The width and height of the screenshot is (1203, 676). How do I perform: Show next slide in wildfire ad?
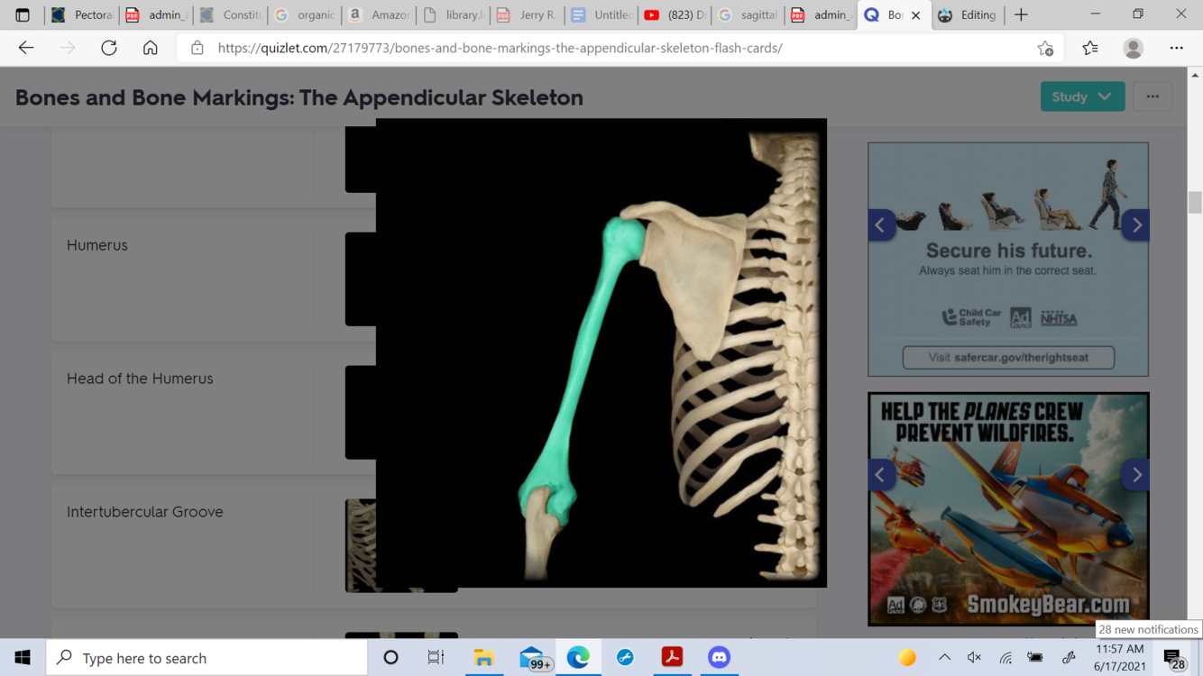(x=1136, y=475)
